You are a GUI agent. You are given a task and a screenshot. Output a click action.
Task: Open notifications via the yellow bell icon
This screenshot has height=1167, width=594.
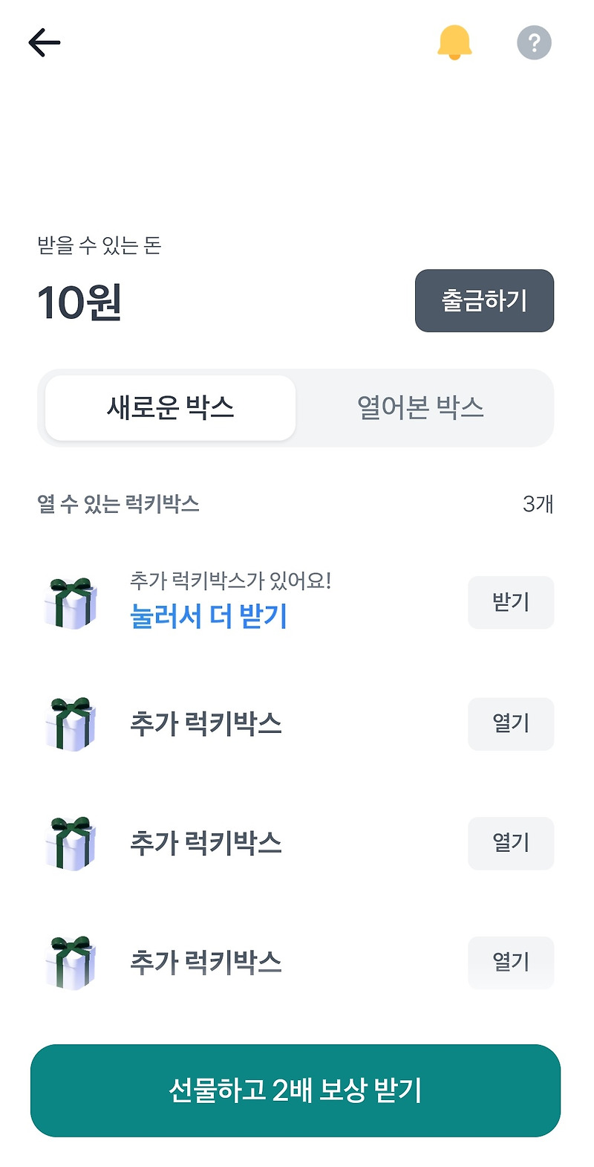[454, 42]
